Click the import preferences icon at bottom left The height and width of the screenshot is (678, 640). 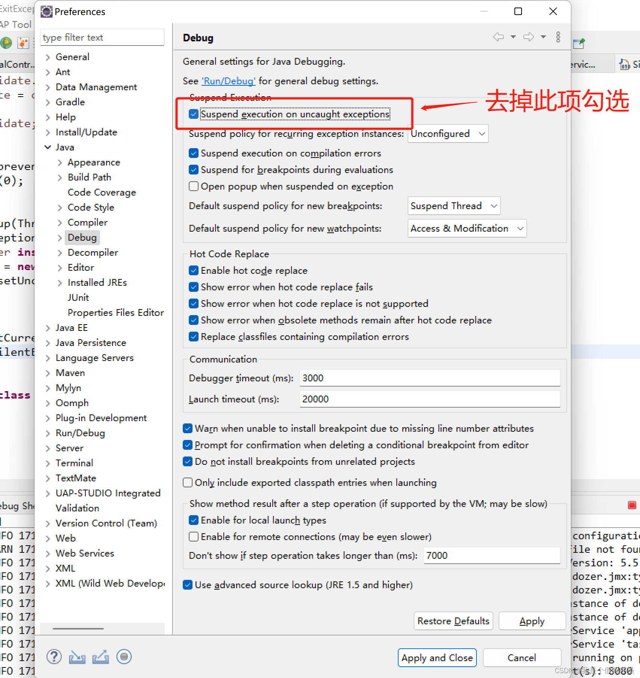tap(77, 657)
